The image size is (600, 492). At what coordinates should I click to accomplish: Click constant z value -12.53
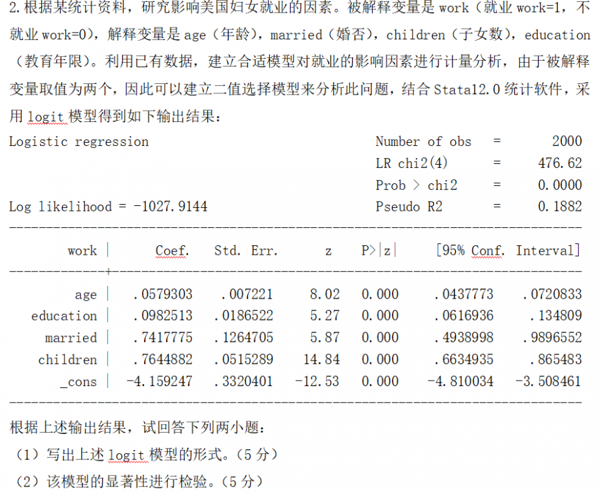pyautogui.click(x=317, y=381)
